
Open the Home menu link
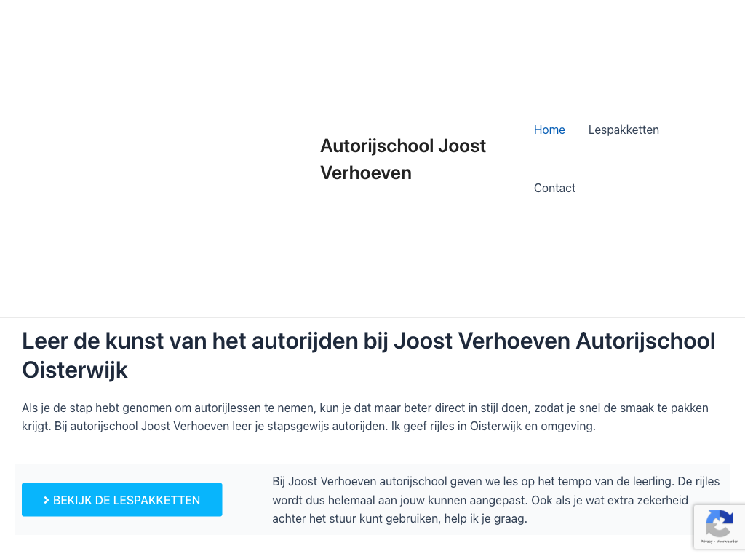[x=549, y=130]
